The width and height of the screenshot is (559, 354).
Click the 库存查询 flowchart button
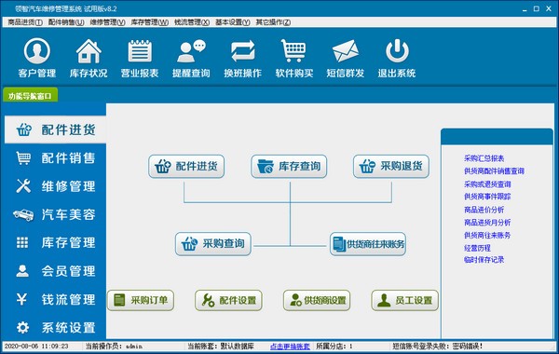pos(289,166)
